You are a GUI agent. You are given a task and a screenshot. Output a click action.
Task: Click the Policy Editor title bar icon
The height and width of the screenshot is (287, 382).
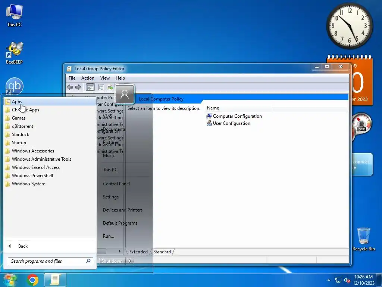69,69
